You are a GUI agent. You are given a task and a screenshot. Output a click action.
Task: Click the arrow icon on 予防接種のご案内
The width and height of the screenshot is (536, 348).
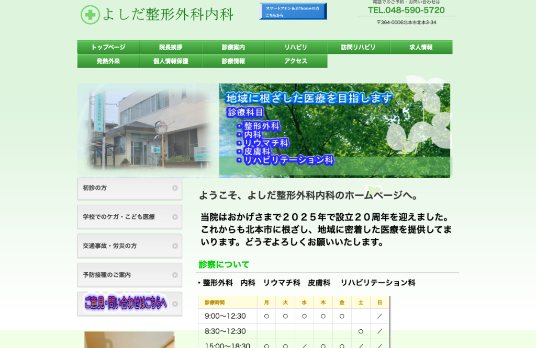(x=175, y=275)
